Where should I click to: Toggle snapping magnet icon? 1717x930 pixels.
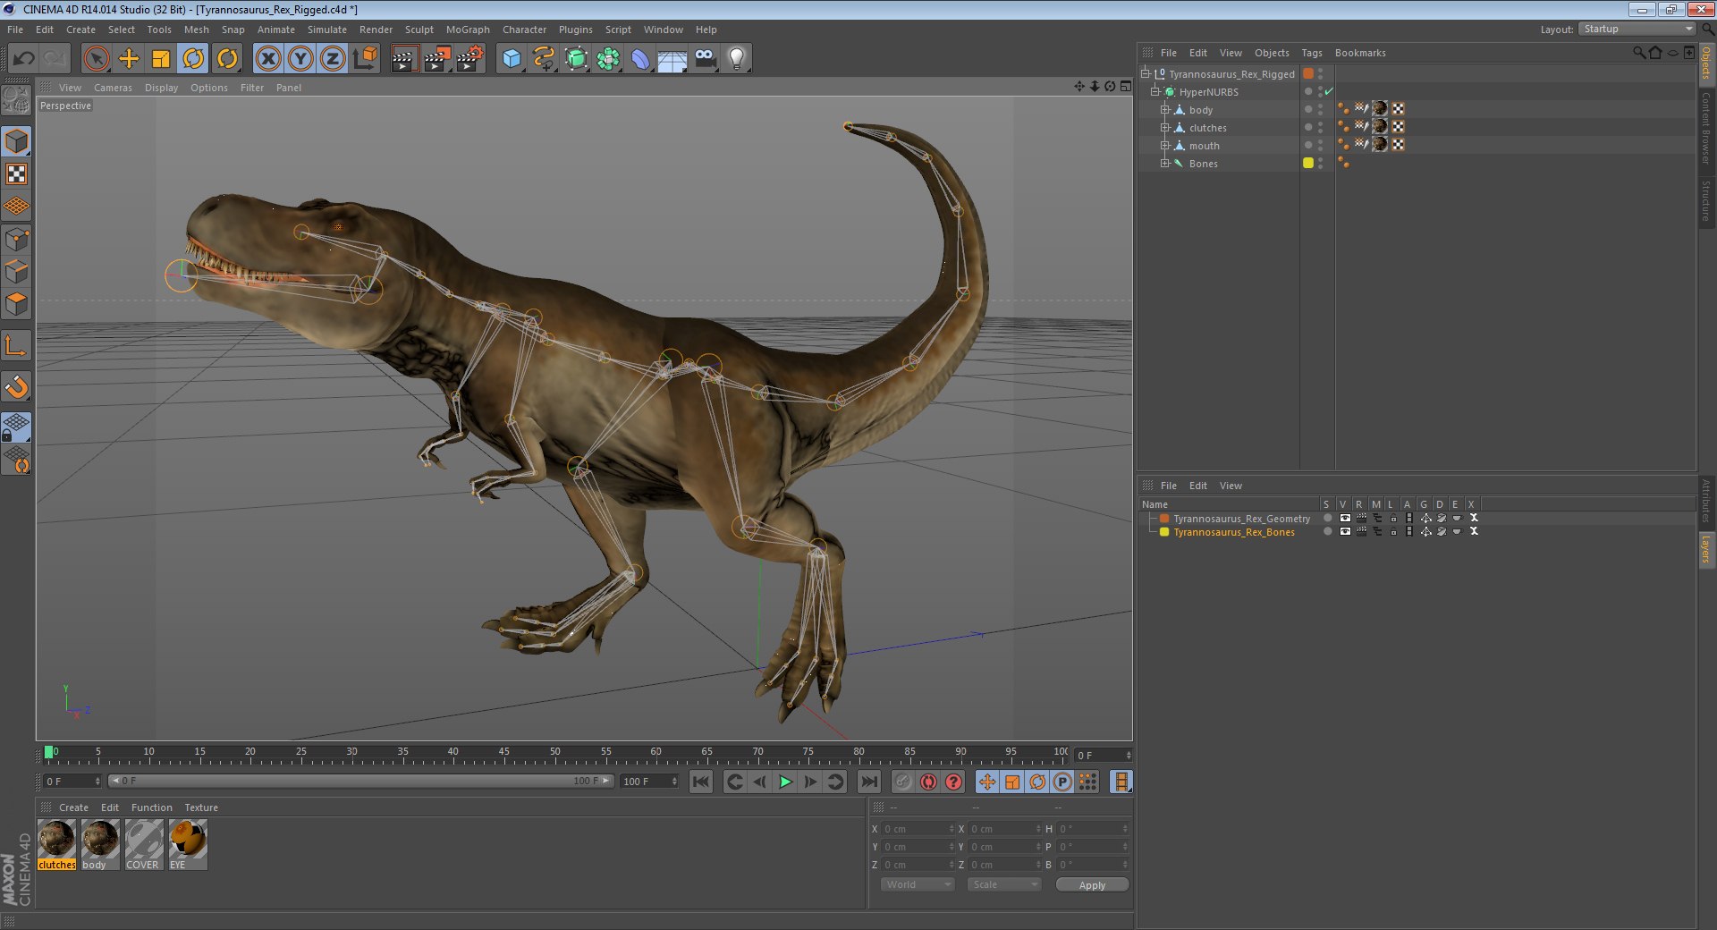tap(17, 386)
